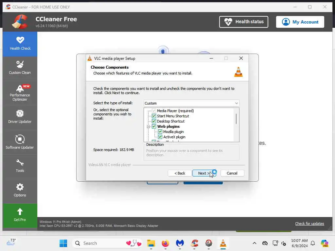Uncheck ActiveX plugin component
The image size is (335, 251).
(160, 137)
